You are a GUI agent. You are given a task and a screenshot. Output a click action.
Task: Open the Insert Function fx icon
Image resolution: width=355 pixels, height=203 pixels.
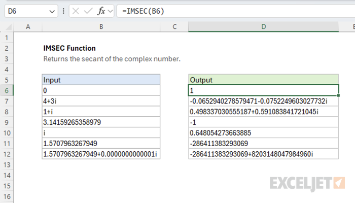tap(101, 11)
